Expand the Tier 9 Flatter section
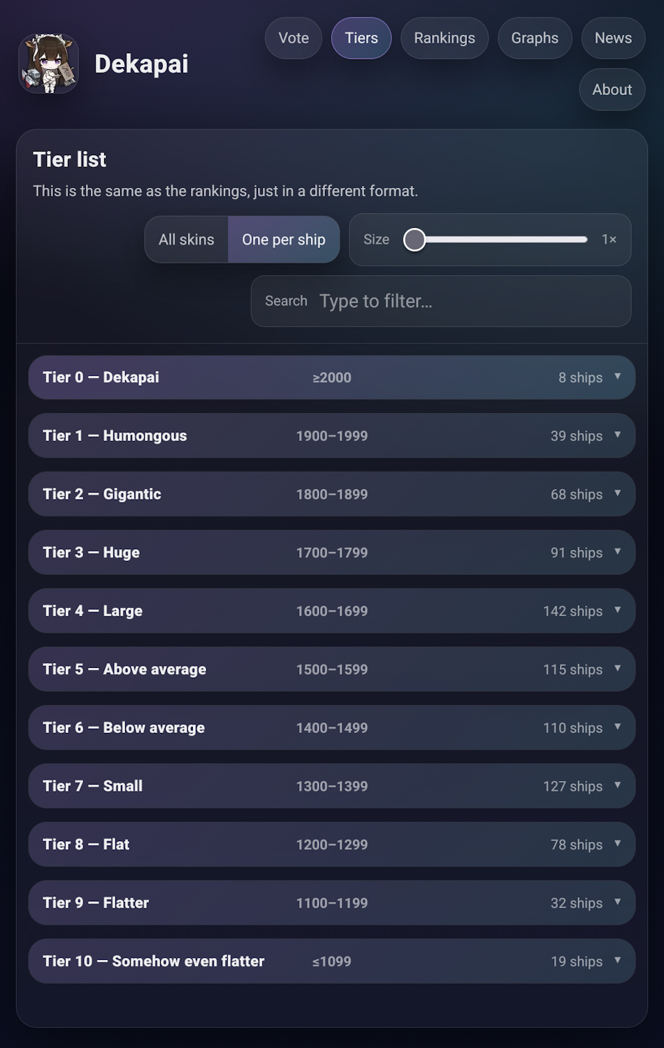Viewport: 664px width, 1048px height. coord(331,903)
